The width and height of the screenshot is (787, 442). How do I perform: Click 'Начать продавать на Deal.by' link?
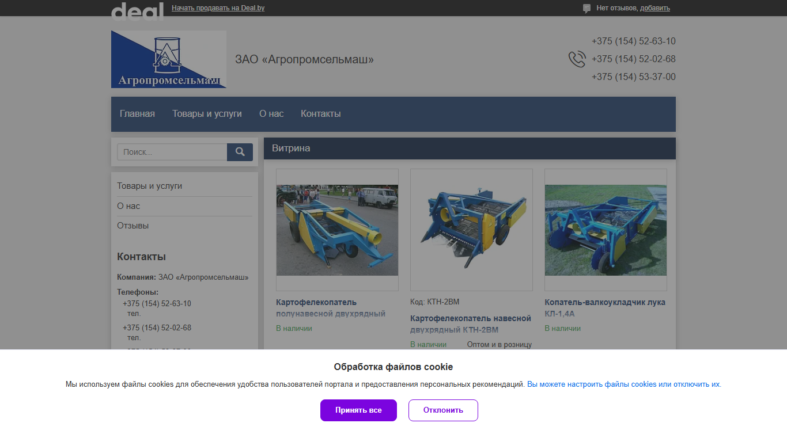[x=218, y=8]
